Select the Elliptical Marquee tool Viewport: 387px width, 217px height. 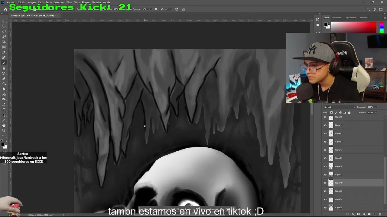(4, 26)
